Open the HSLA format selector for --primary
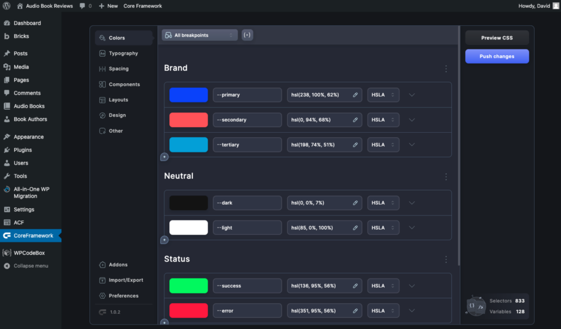Viewport: 561px width, 329px height. pos(383,94)
